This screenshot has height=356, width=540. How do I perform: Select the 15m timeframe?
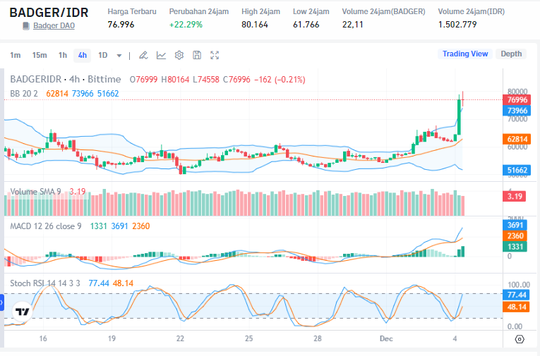[x=40, y=55]
